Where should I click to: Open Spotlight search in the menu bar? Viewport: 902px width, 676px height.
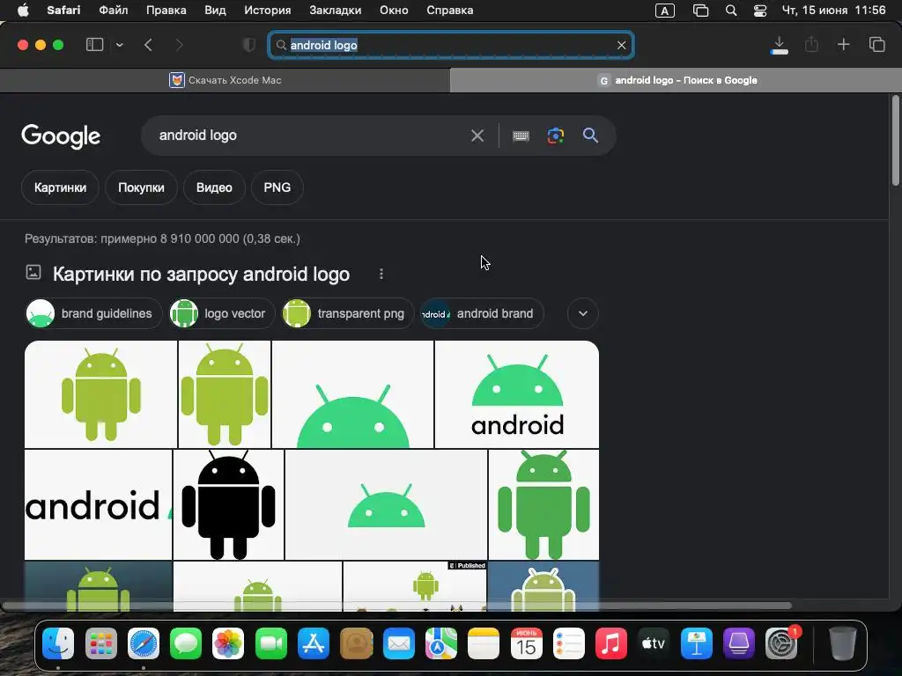[731, 11]
